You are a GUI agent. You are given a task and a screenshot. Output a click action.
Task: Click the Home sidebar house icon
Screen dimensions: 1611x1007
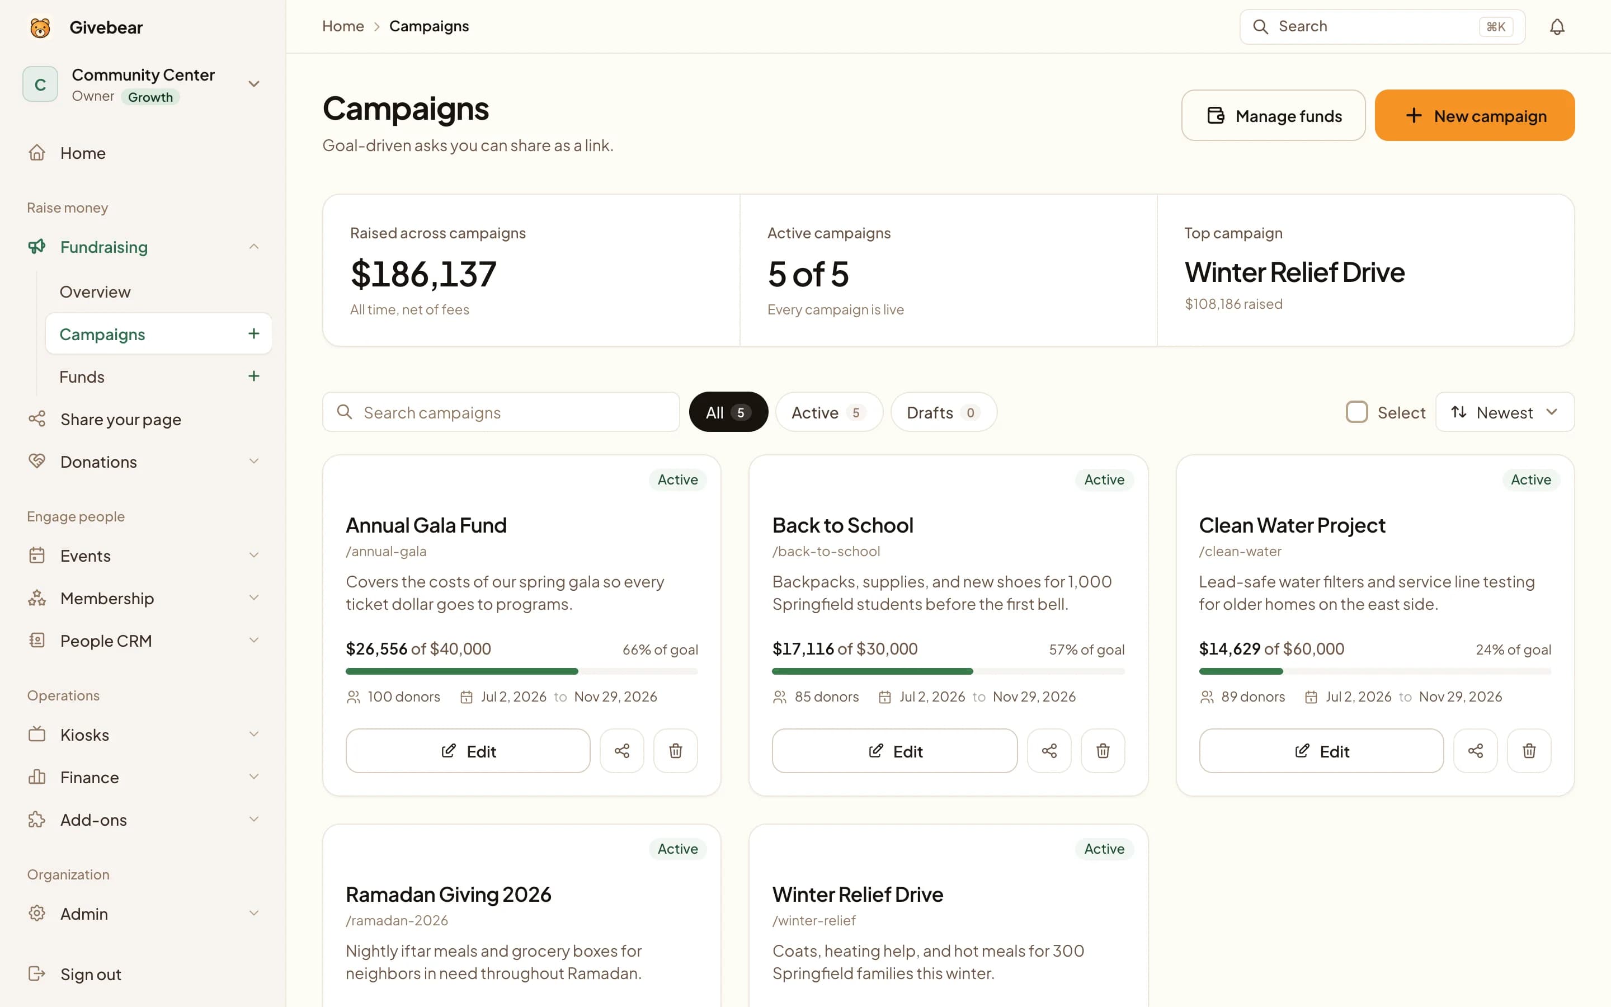click(x=36, y=153)
